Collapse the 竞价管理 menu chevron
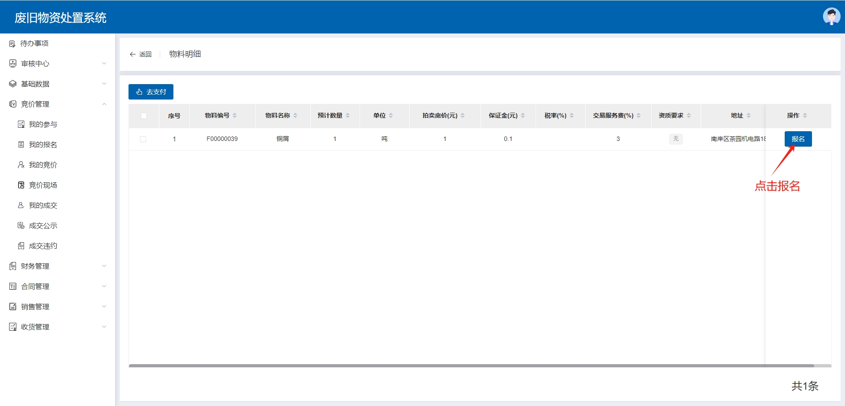This screenshot has width=845, height=406. click(x=104, y=104)
